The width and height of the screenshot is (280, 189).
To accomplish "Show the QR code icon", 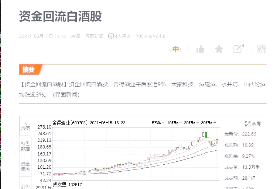I will pos(262,49).
